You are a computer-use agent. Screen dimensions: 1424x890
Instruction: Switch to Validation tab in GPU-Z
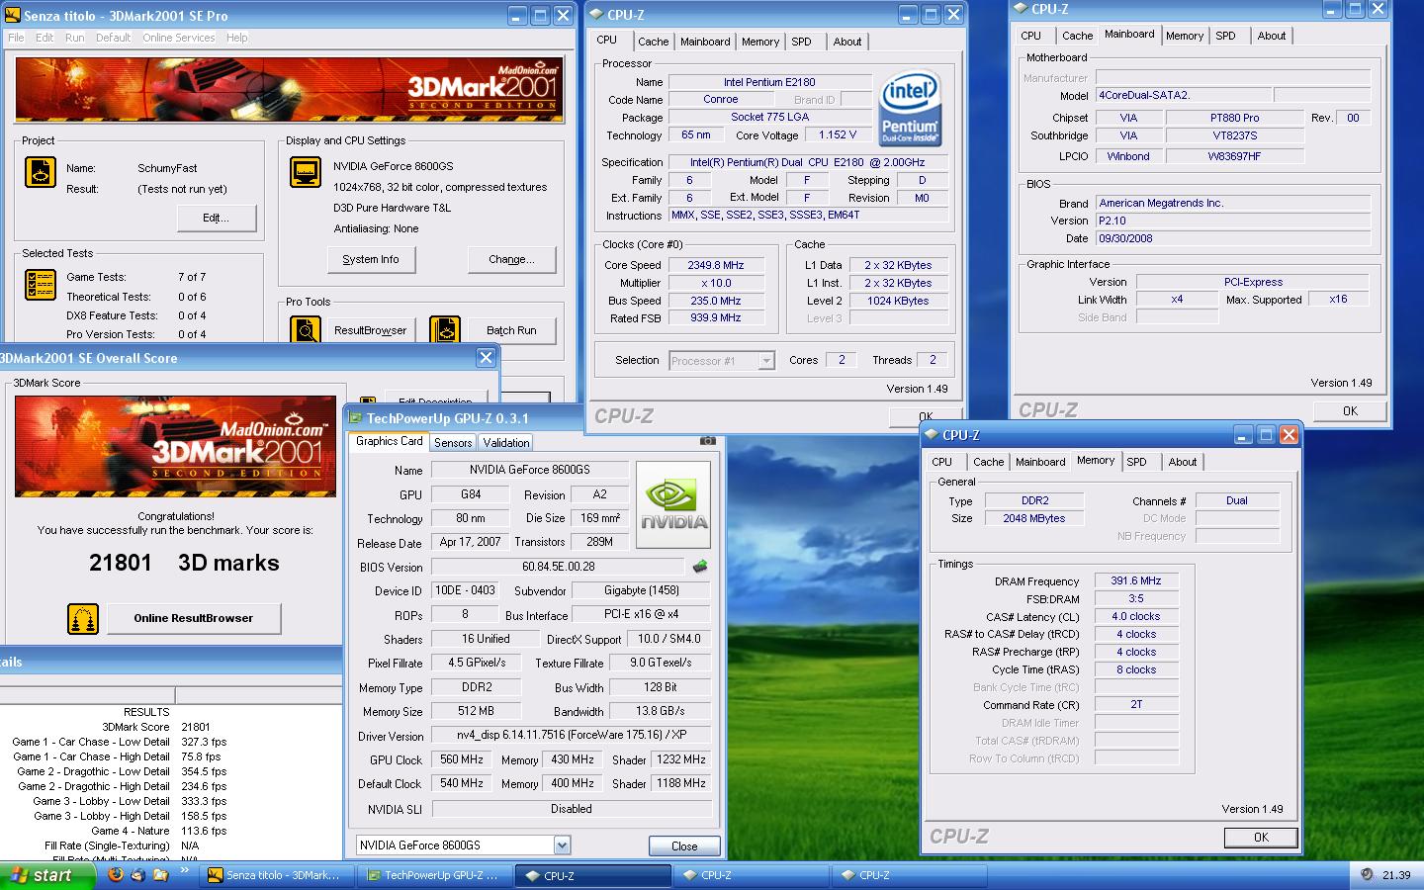[506, 443]
